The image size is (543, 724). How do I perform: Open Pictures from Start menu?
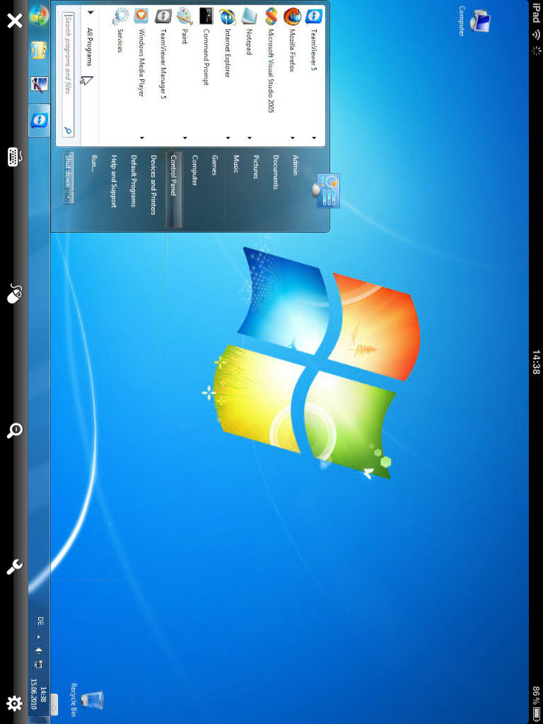(255, 167)
